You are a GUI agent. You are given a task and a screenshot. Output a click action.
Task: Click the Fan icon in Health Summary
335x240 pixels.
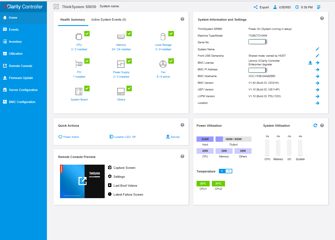click(x=163, y=64)
